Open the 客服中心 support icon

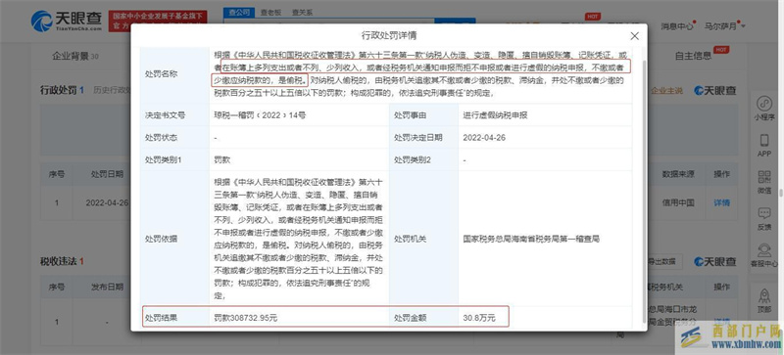pos(764,254)
